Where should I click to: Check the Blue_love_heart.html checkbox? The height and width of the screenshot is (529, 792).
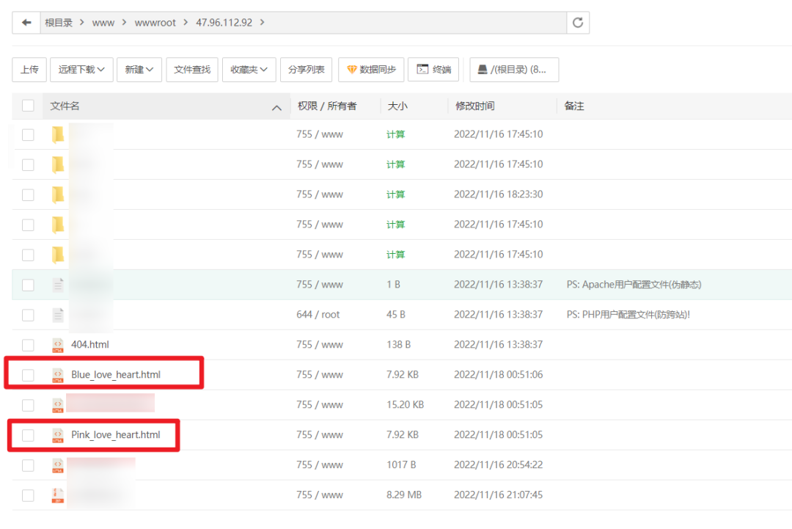pos(28,375)
